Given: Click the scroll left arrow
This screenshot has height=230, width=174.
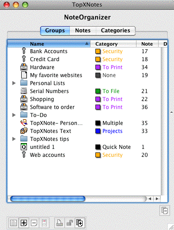Looking at the screenshot, I should (150, 199).
